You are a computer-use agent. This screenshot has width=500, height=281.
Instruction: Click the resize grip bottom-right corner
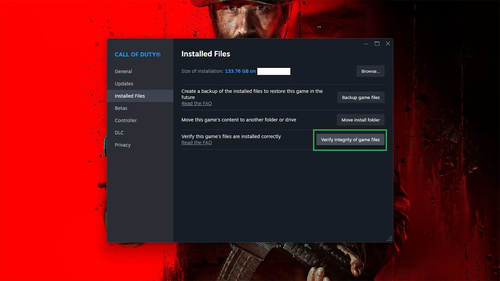(390, 239)
